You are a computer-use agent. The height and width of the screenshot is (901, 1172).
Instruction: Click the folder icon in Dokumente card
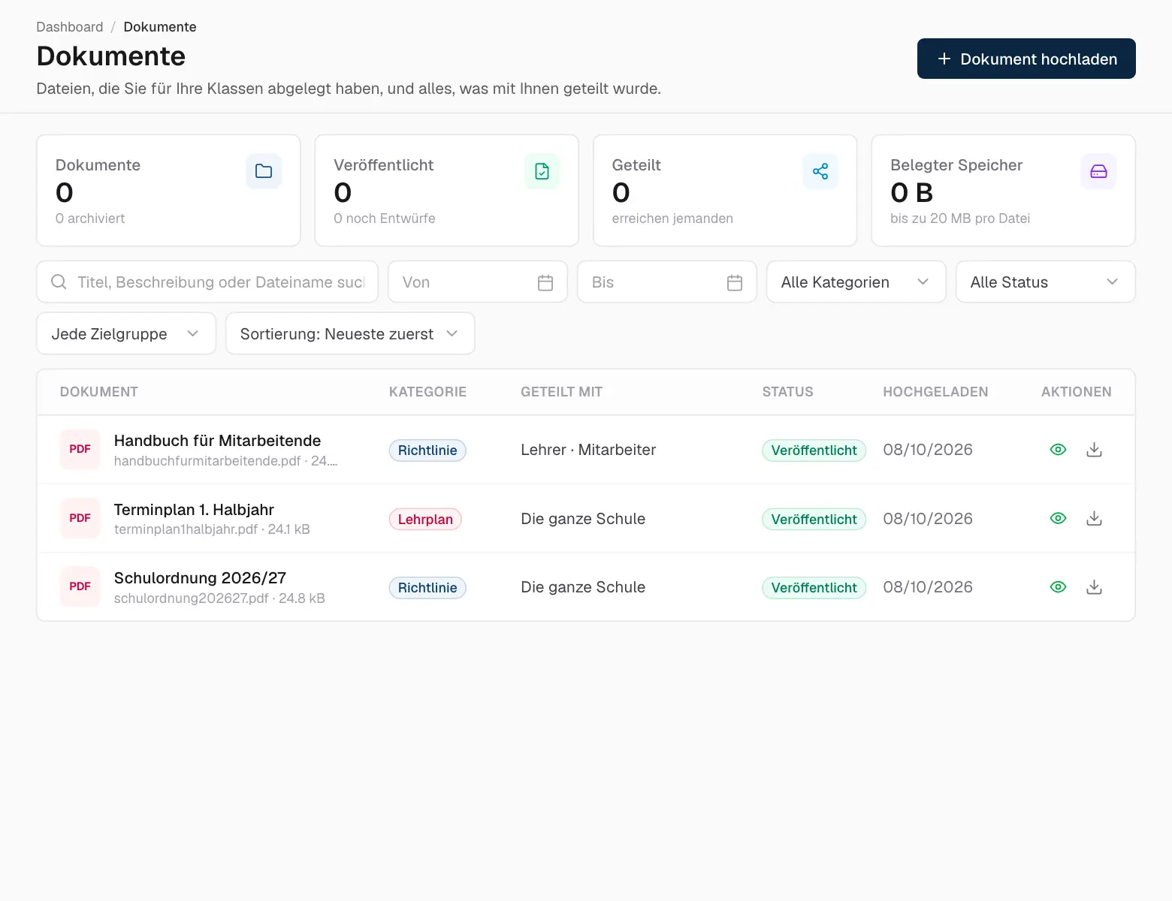coord(264,171)
